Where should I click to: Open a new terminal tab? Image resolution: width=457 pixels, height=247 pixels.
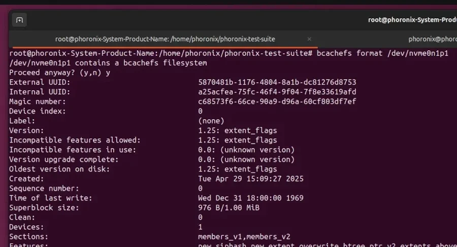point(19,20)
